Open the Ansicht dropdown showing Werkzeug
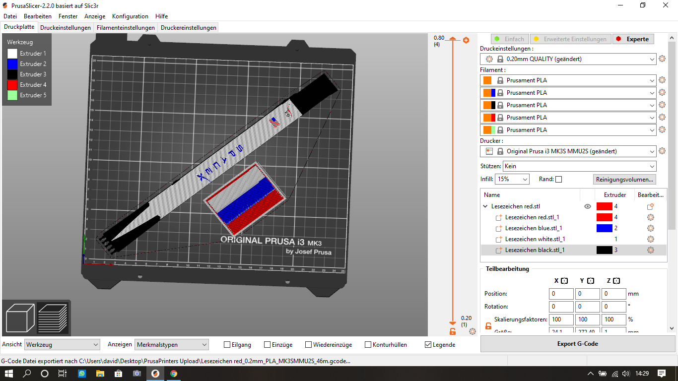 (x=63, y=345)
